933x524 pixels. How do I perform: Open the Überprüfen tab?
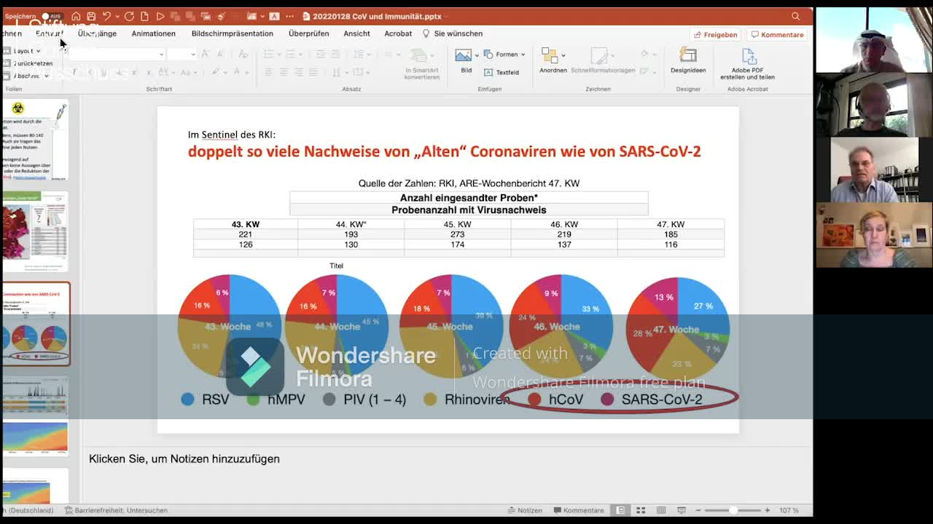click(308, 33)
